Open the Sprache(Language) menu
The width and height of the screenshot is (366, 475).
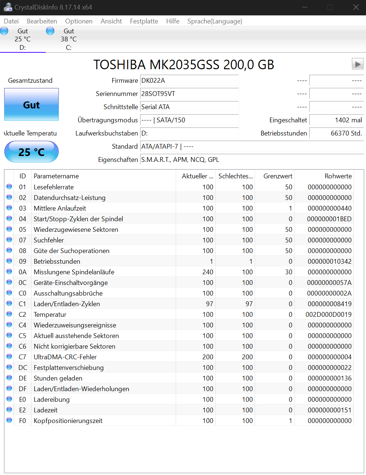215,21
